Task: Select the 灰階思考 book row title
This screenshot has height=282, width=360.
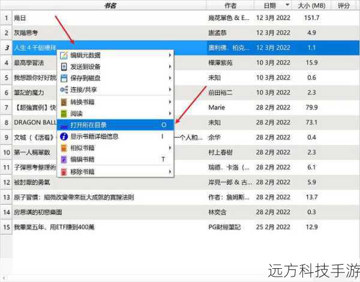Action: [26, 33]
